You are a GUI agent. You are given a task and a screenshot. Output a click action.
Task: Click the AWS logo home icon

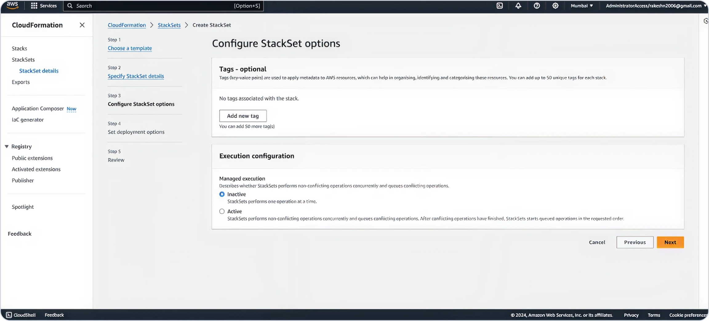[12, 6]
